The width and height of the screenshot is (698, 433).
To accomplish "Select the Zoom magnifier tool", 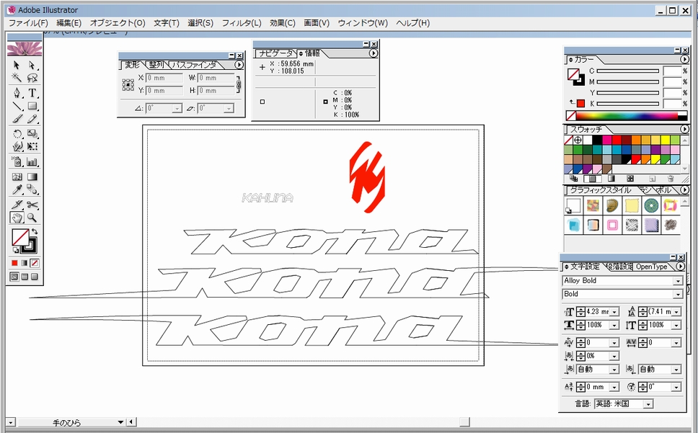I will (32, 218).
